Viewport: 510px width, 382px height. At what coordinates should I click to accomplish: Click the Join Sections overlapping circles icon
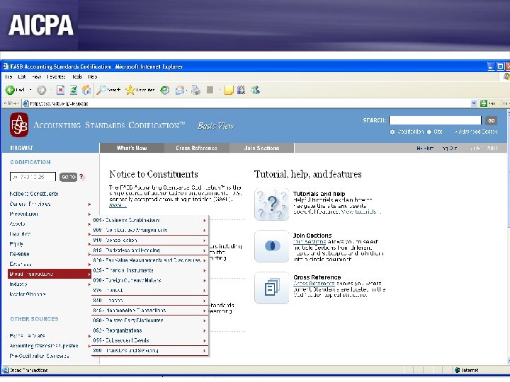(271, 246)
